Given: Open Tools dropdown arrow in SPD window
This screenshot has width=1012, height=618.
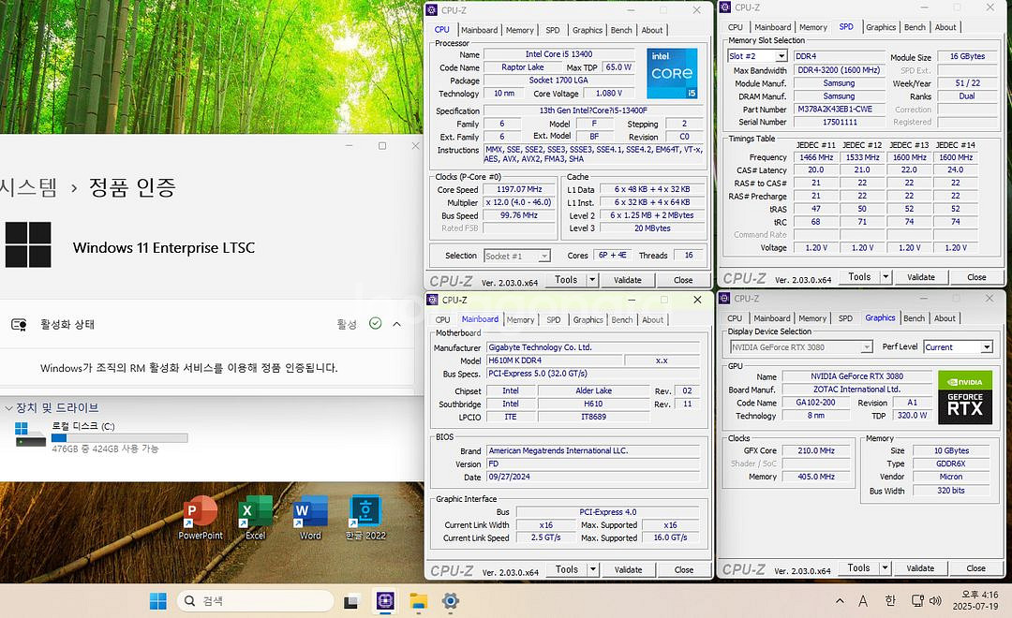Looking at the screenshot, I should pyautogui.click(x=885, y=277).
